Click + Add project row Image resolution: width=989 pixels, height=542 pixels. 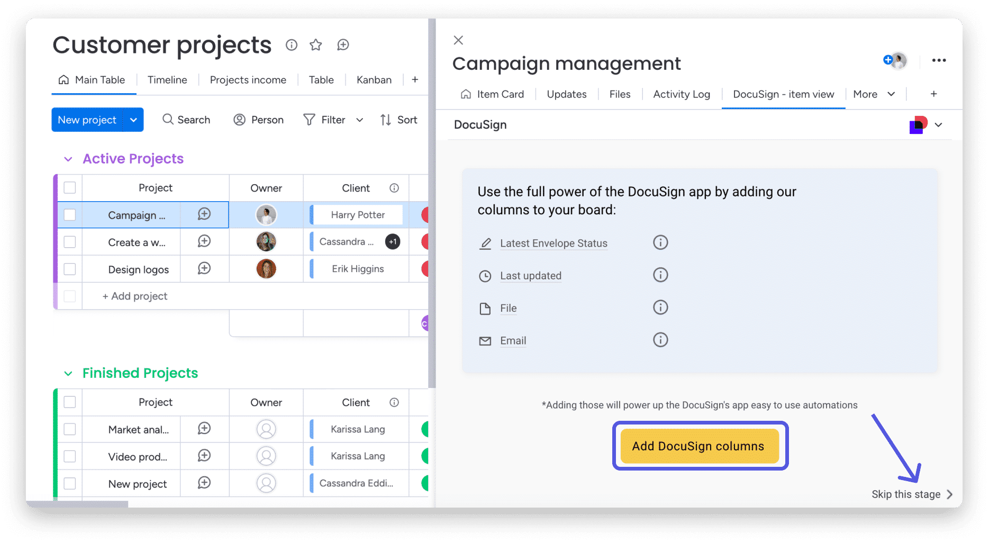(135, 296)
